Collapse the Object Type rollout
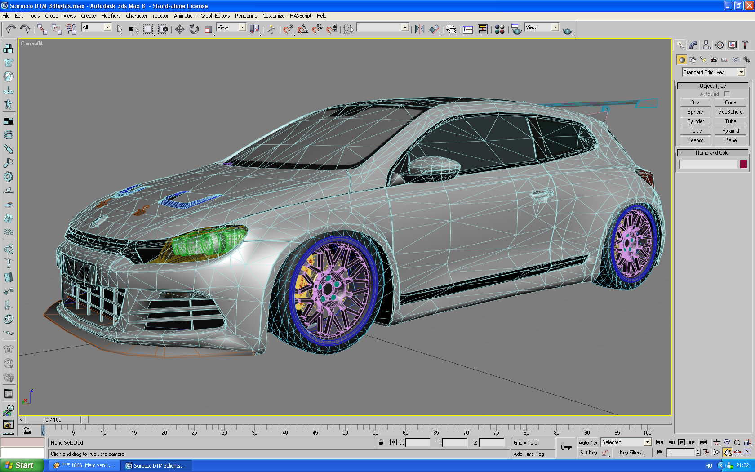 coord(713,86)
